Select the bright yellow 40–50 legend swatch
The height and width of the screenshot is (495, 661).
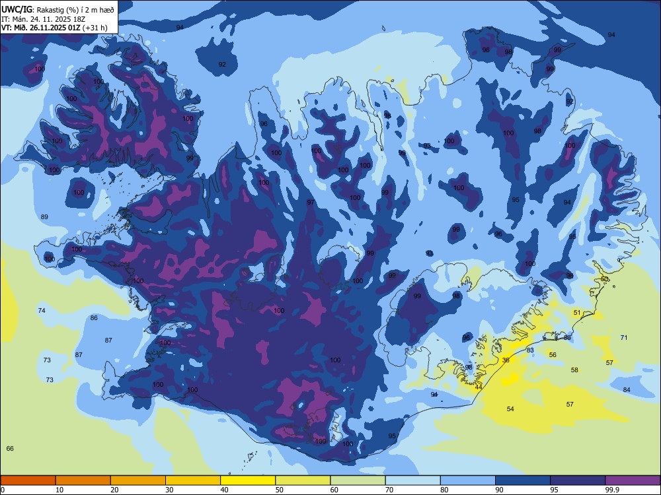pos(248,480)
